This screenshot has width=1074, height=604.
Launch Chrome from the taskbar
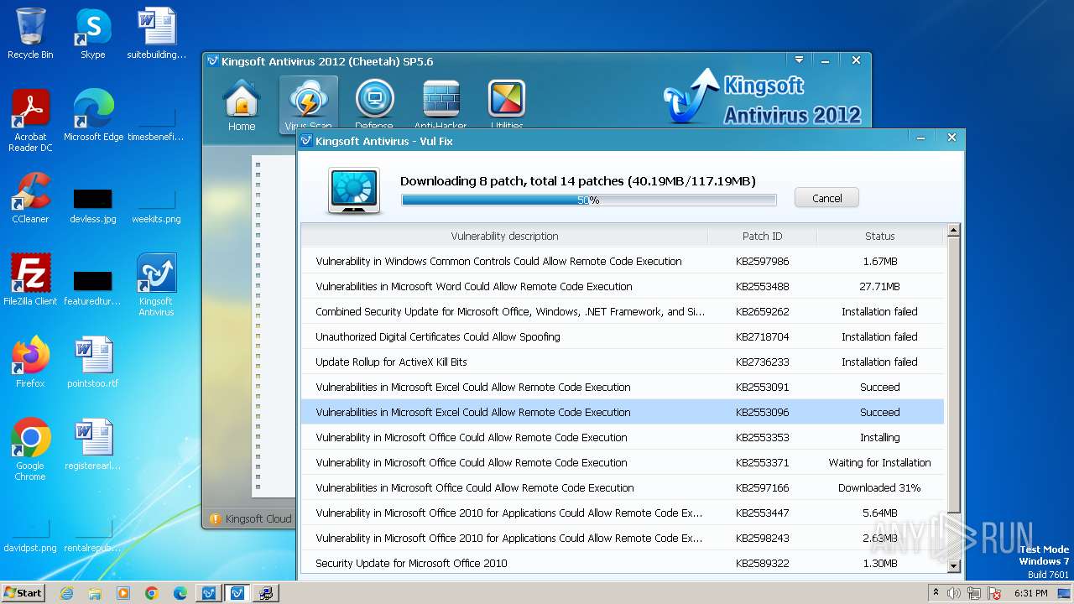point(152,593)
